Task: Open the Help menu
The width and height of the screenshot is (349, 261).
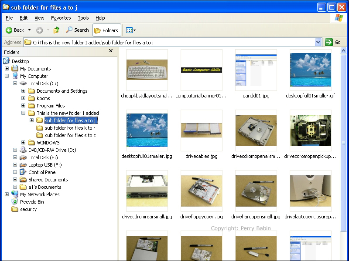Action: point(100,18)
